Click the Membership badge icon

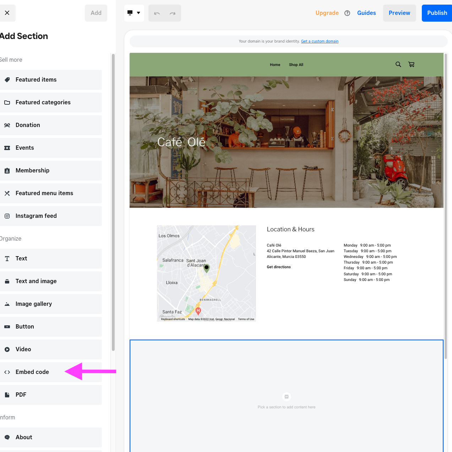(x=7, y=170)
